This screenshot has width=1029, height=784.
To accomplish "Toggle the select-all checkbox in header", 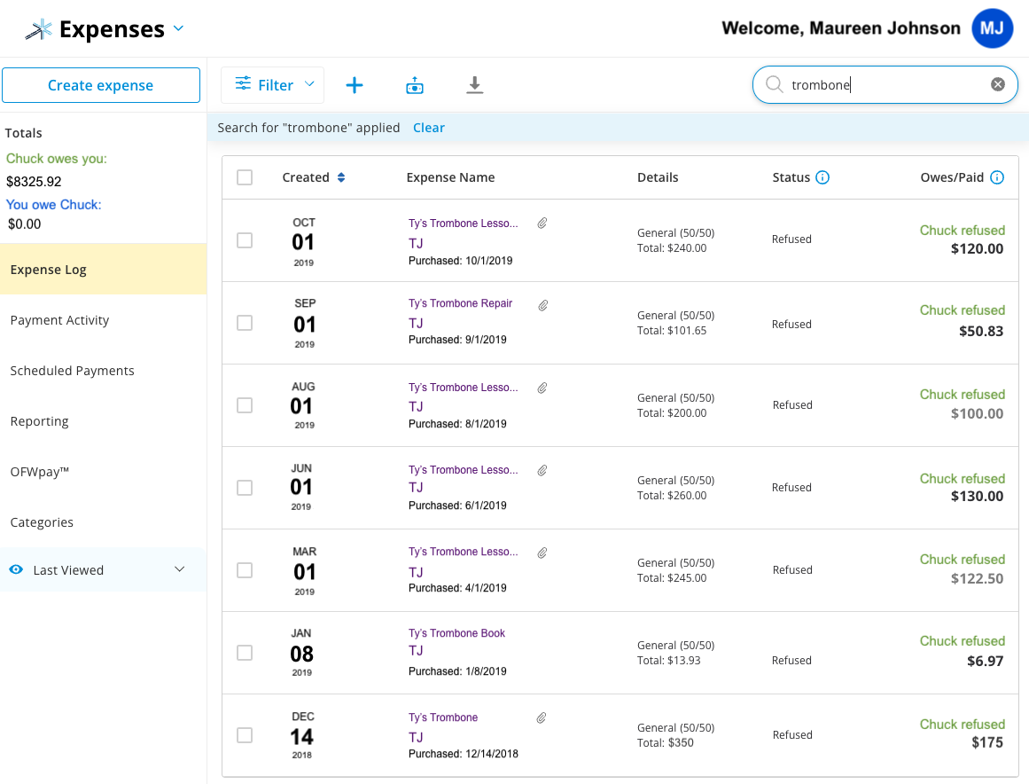I will (x=245, y=177).
